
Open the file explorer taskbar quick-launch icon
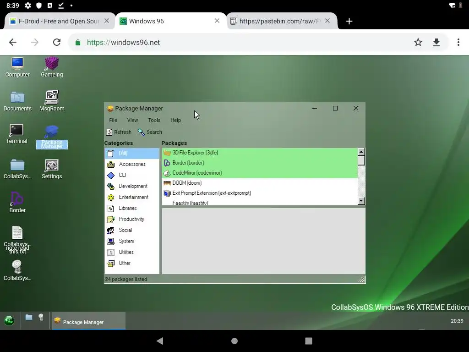(x=29, y=317)
